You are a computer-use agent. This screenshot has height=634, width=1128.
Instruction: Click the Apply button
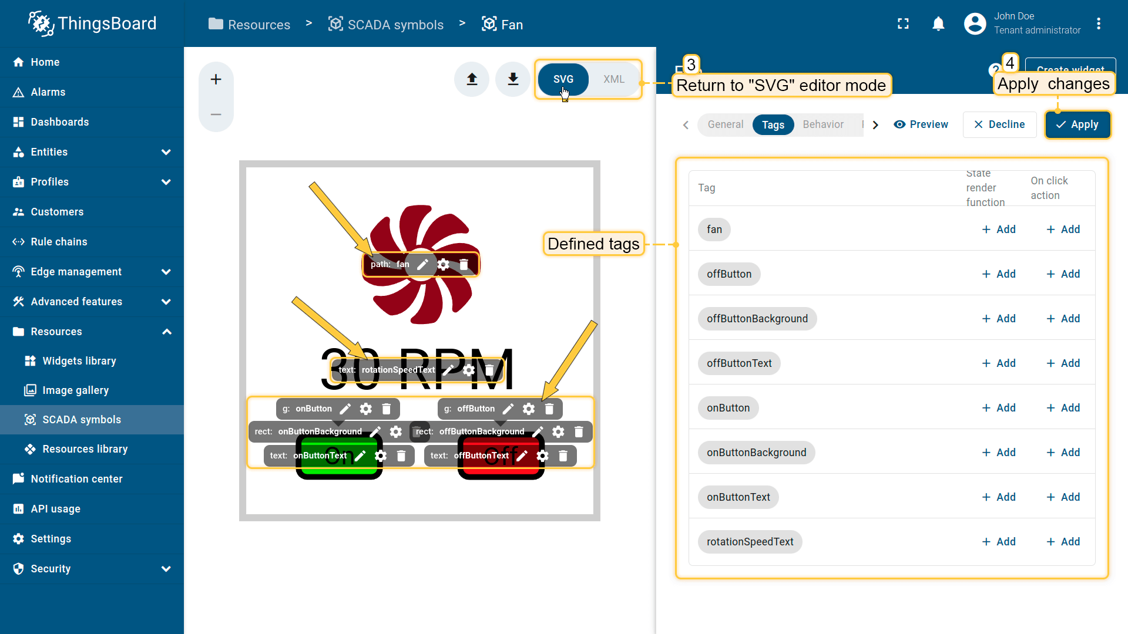click(x=1077, y=124)
